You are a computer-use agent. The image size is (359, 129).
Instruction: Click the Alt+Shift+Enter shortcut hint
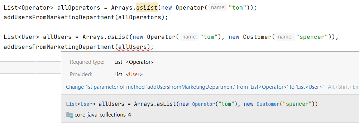pos(343,87)
